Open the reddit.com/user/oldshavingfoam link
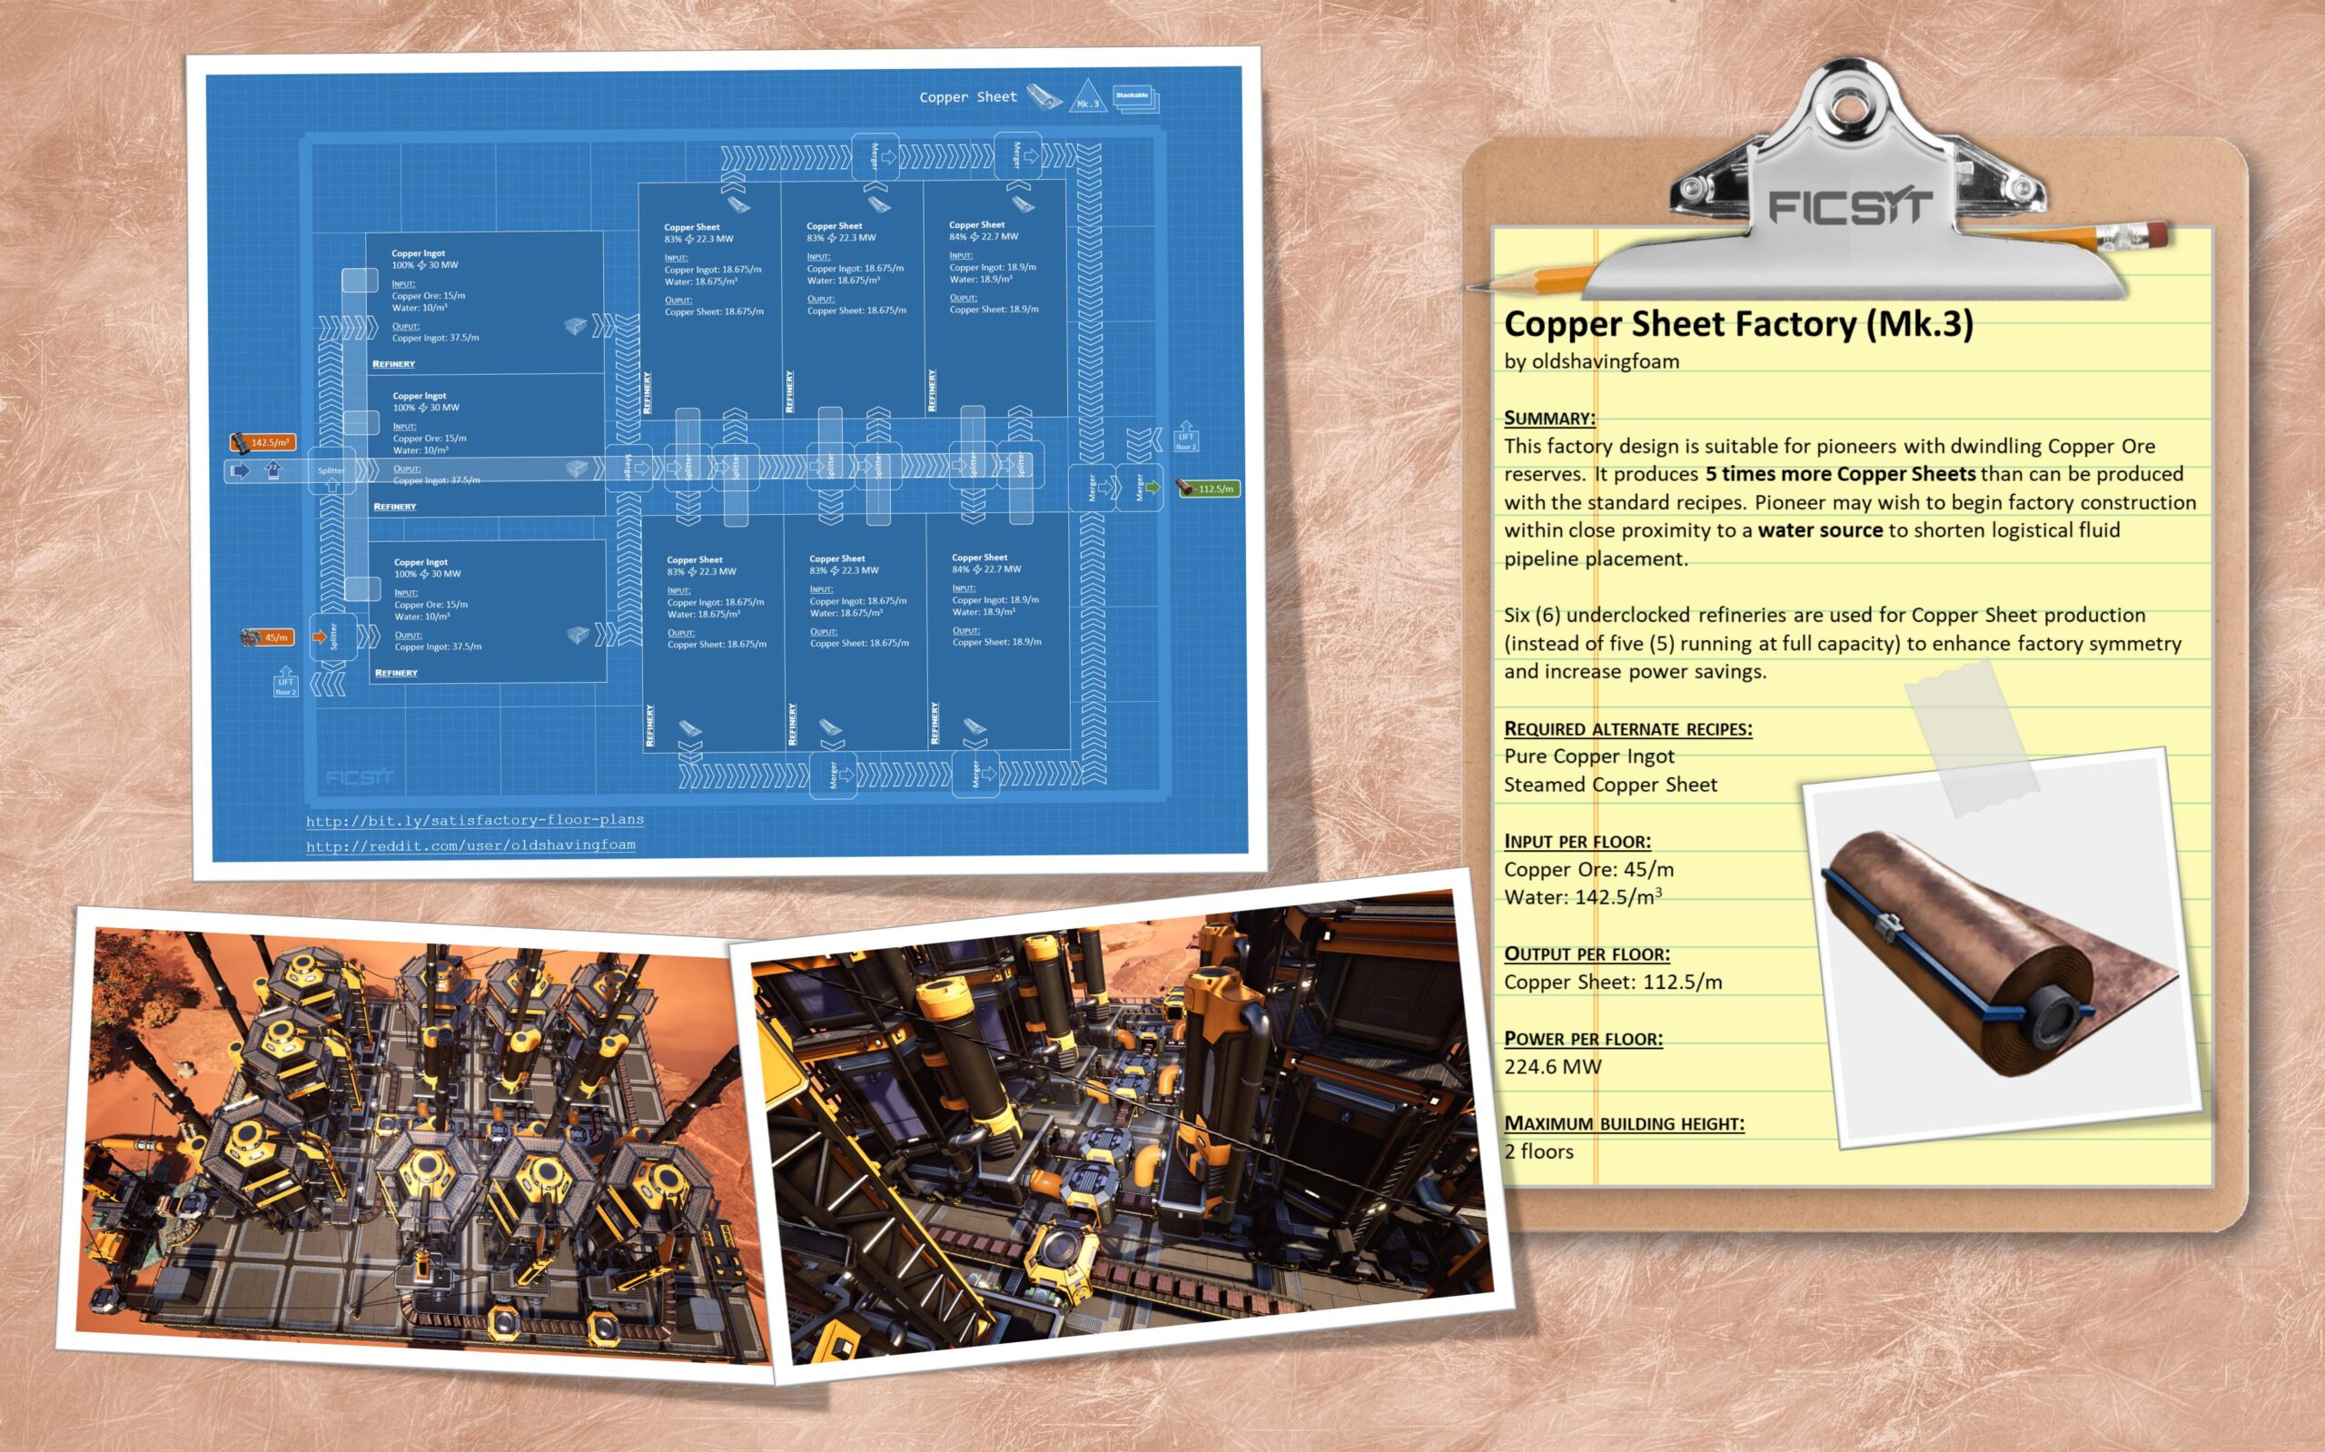This screenshot has height=1452, width=2325. pos(470,845)
